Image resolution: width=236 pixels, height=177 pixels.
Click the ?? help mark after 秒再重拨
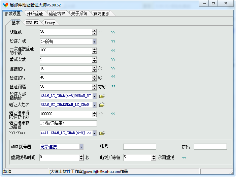coord(184,158)
